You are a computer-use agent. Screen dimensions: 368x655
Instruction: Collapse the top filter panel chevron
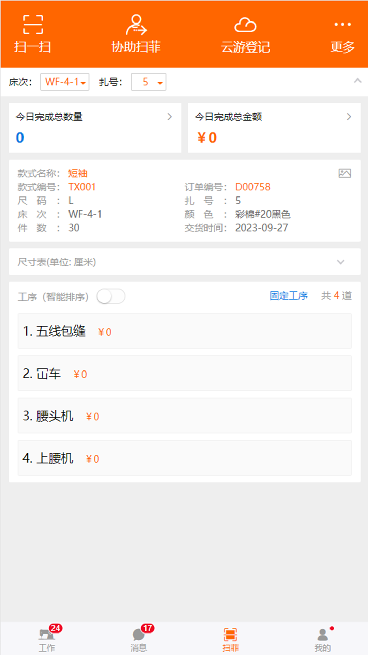[x=357, y=81]
